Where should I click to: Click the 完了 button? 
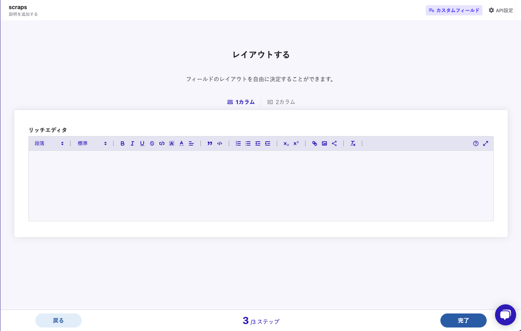pos(463,320)
